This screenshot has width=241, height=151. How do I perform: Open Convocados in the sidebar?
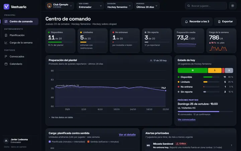[20, 57]
